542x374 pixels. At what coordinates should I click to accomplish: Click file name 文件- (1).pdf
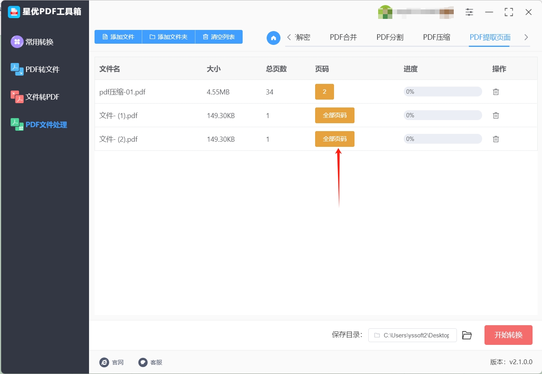119,116
